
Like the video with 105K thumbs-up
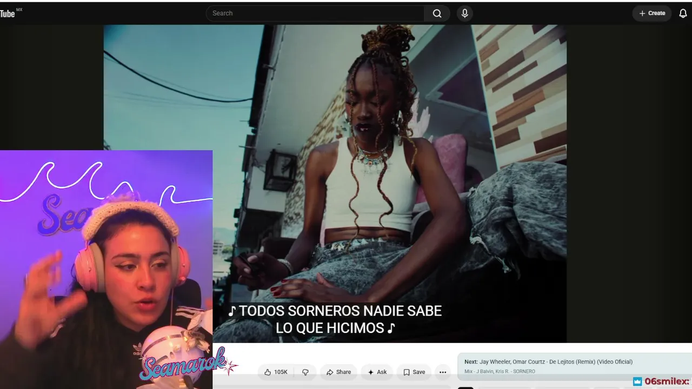click(276, 372)
